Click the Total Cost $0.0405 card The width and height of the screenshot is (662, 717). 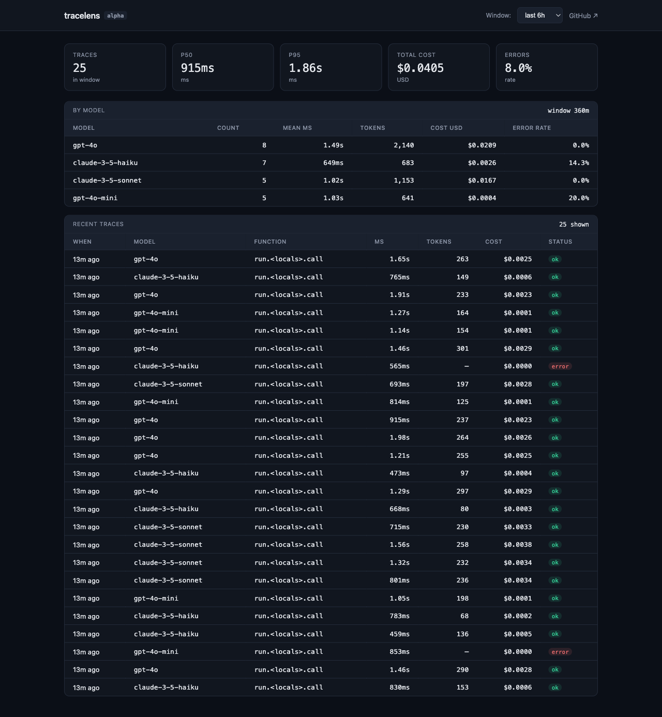pyautogui.click(x=439, y=67)
